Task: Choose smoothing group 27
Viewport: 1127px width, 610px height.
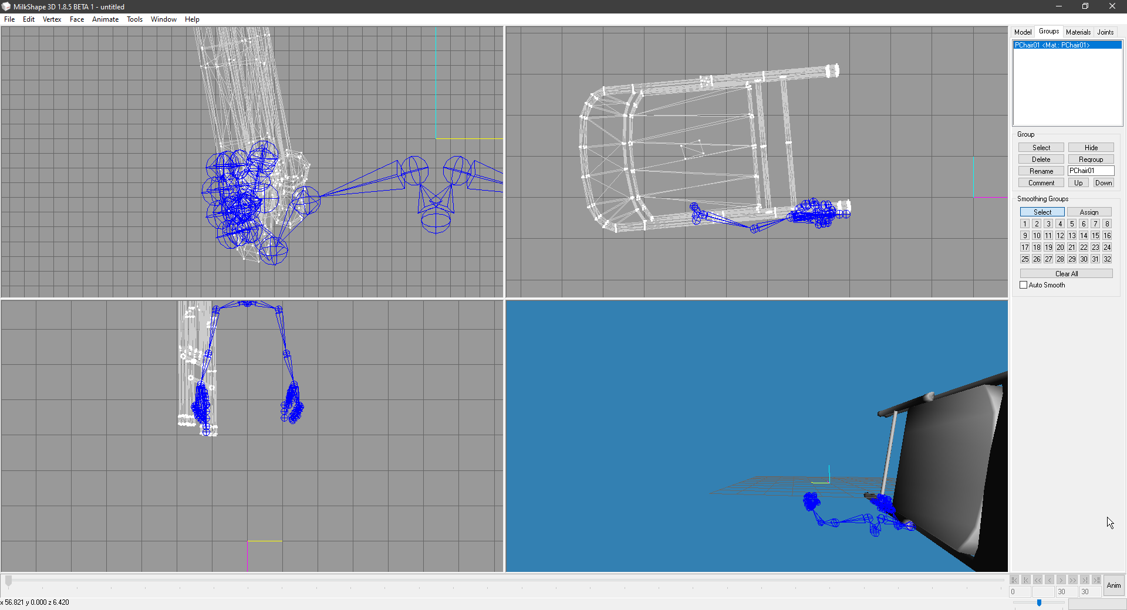Action: coord(1048,259)
